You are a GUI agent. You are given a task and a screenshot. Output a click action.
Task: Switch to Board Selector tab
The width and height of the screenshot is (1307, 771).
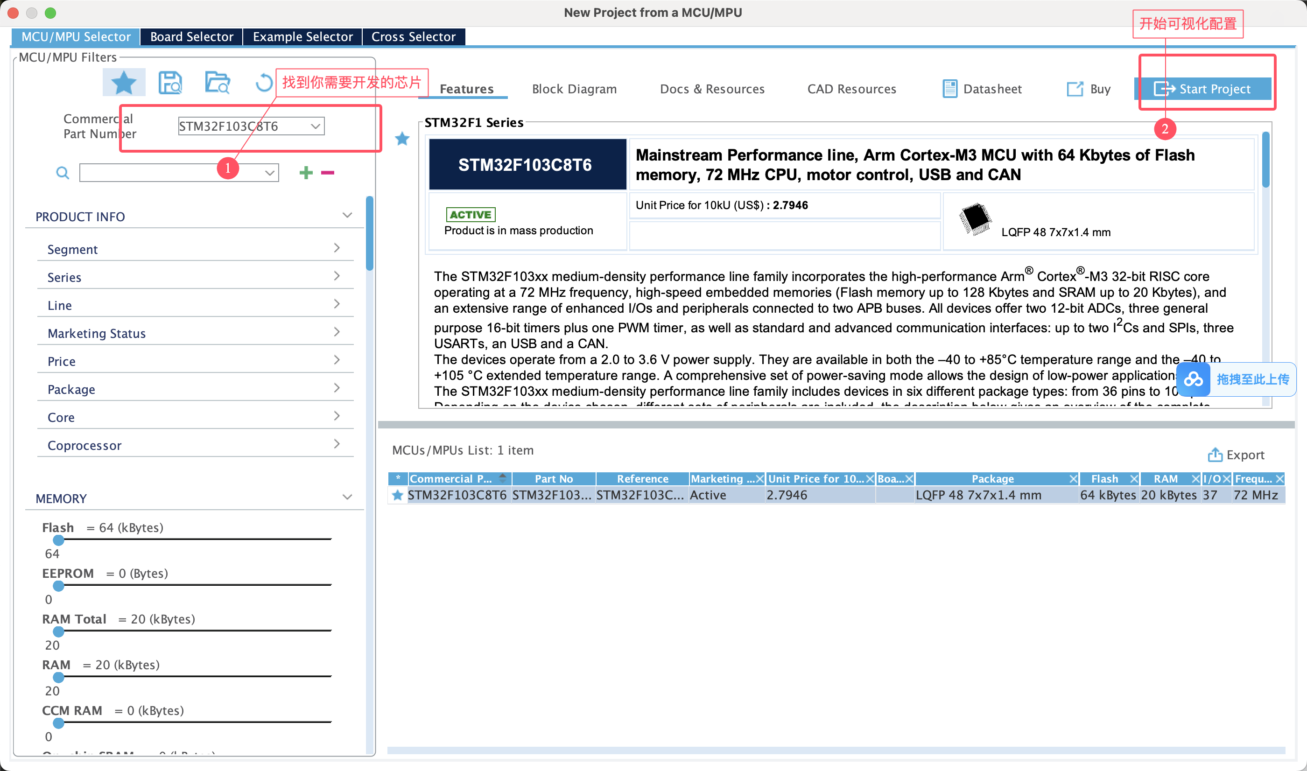coord(191,37)
